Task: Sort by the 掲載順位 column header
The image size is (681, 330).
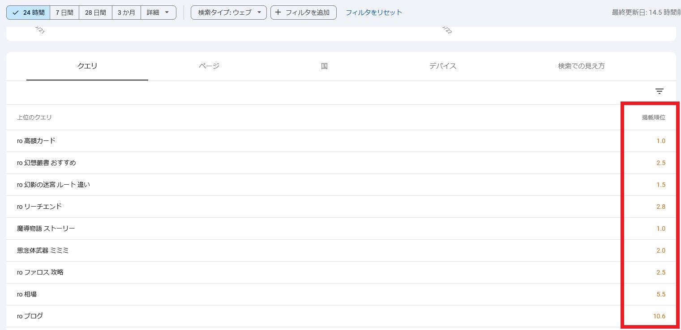Action: [653, 118]
